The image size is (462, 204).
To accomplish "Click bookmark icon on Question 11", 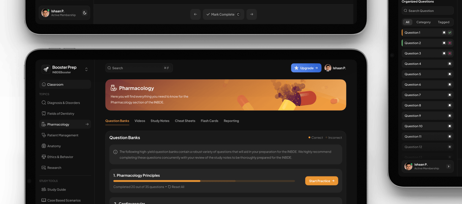I will tap(450, 137).
